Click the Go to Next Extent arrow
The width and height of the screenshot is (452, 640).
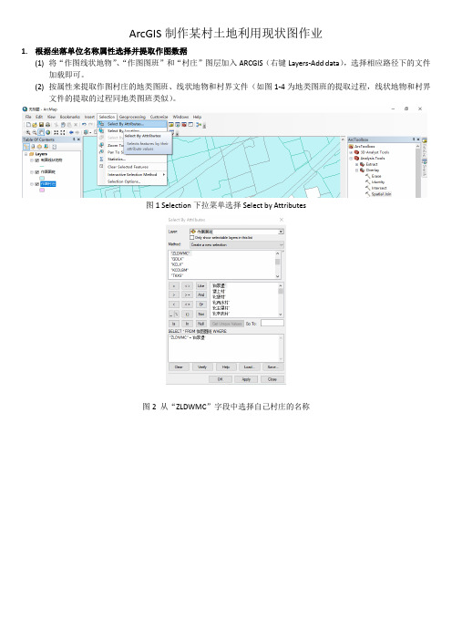coord(77,133)
